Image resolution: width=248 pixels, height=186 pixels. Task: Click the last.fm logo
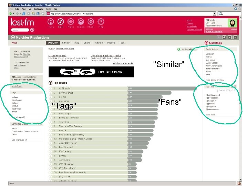(22, 22)
